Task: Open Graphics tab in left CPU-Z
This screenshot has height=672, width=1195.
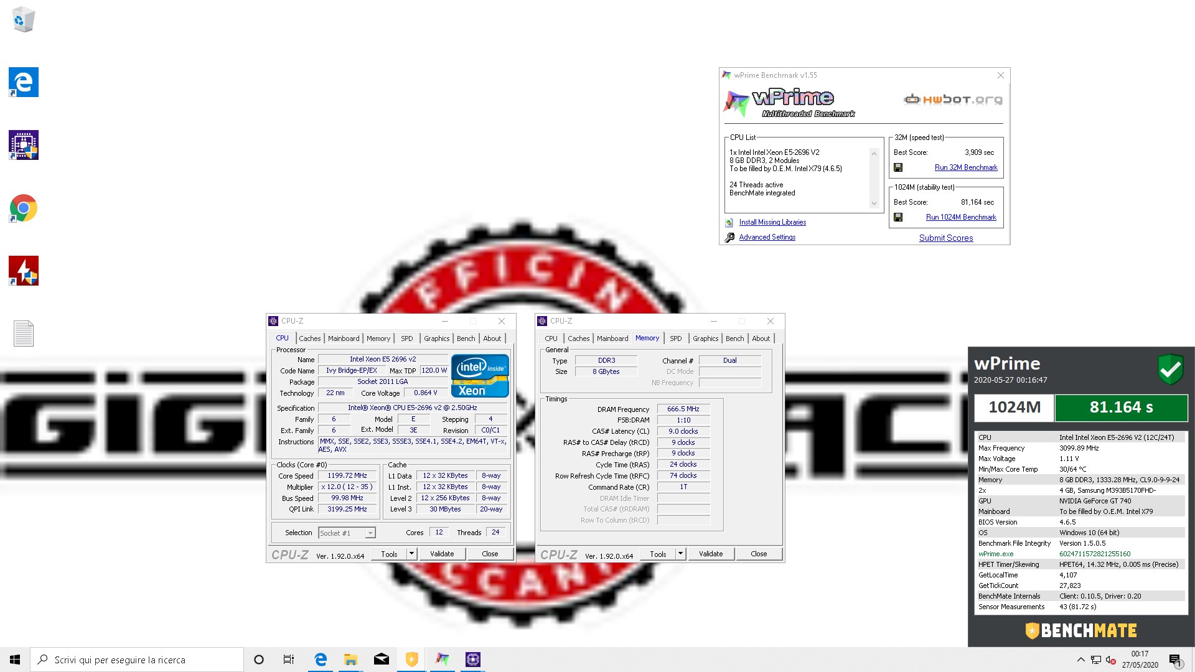Action: click(x=437, y=338)
